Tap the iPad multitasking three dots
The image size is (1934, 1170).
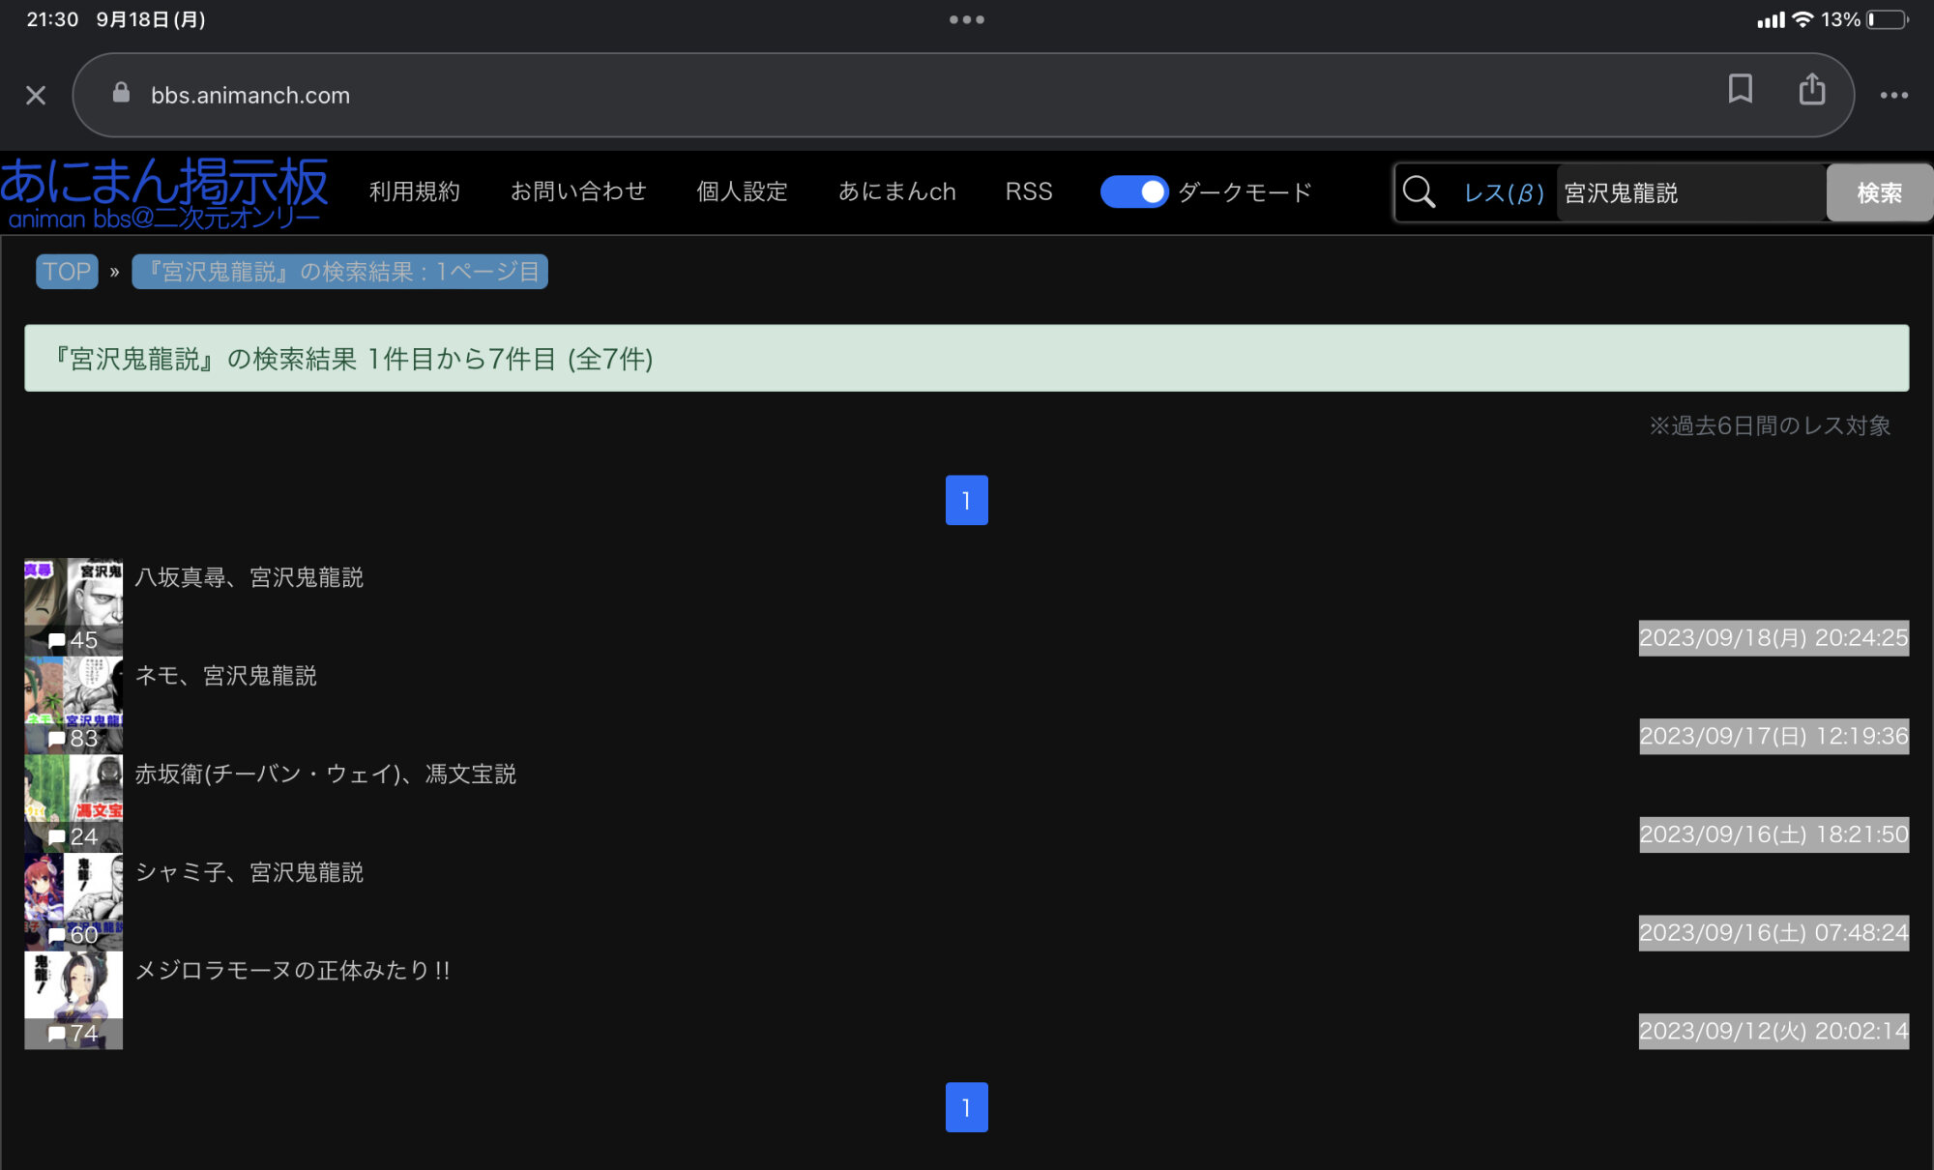point(966,19)
